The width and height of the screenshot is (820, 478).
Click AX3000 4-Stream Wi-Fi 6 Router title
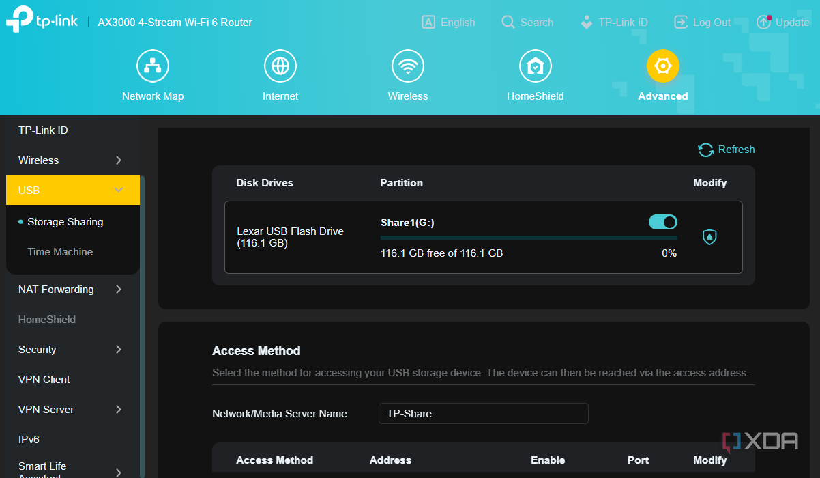(x=175, y=23)
